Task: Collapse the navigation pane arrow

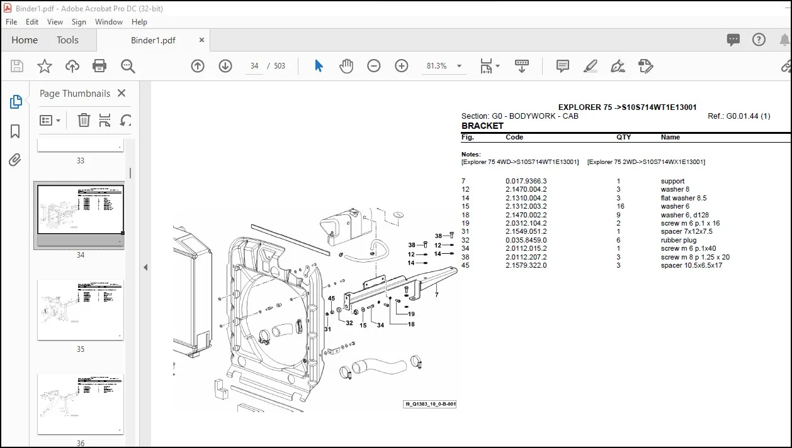Action: [145, 267]
